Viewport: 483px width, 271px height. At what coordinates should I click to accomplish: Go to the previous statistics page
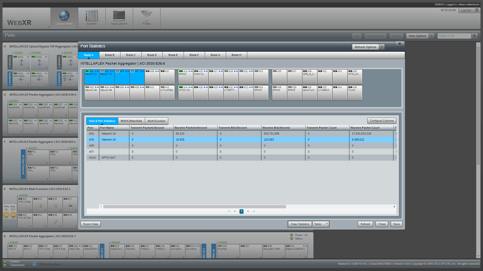point(235,212)
